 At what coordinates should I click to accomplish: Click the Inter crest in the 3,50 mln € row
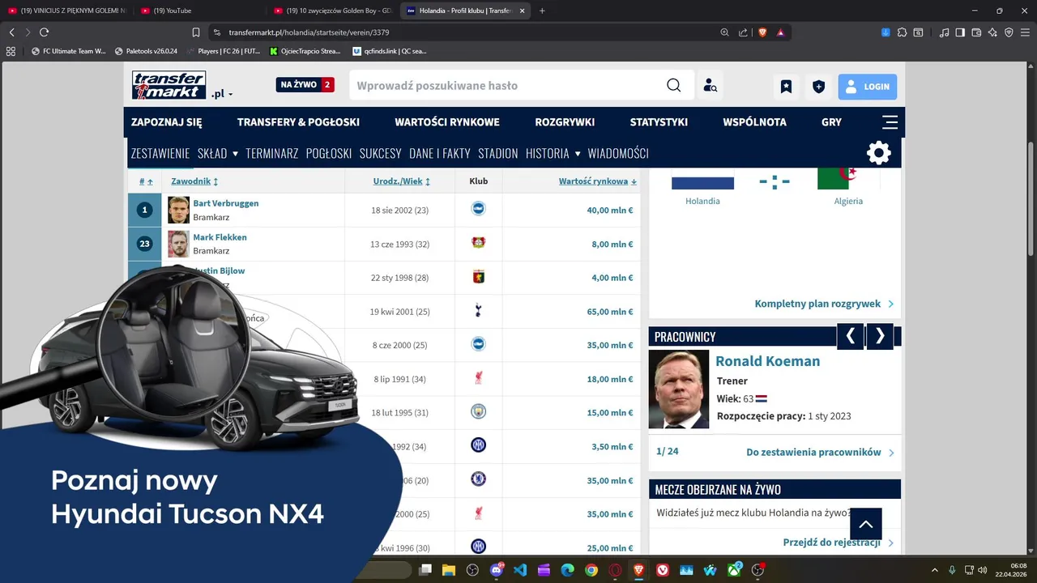click(479, 445)
